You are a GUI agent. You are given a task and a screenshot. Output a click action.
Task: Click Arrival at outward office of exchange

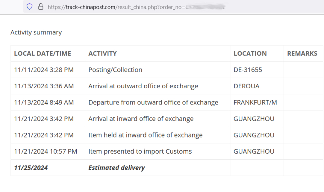point(143,86)
